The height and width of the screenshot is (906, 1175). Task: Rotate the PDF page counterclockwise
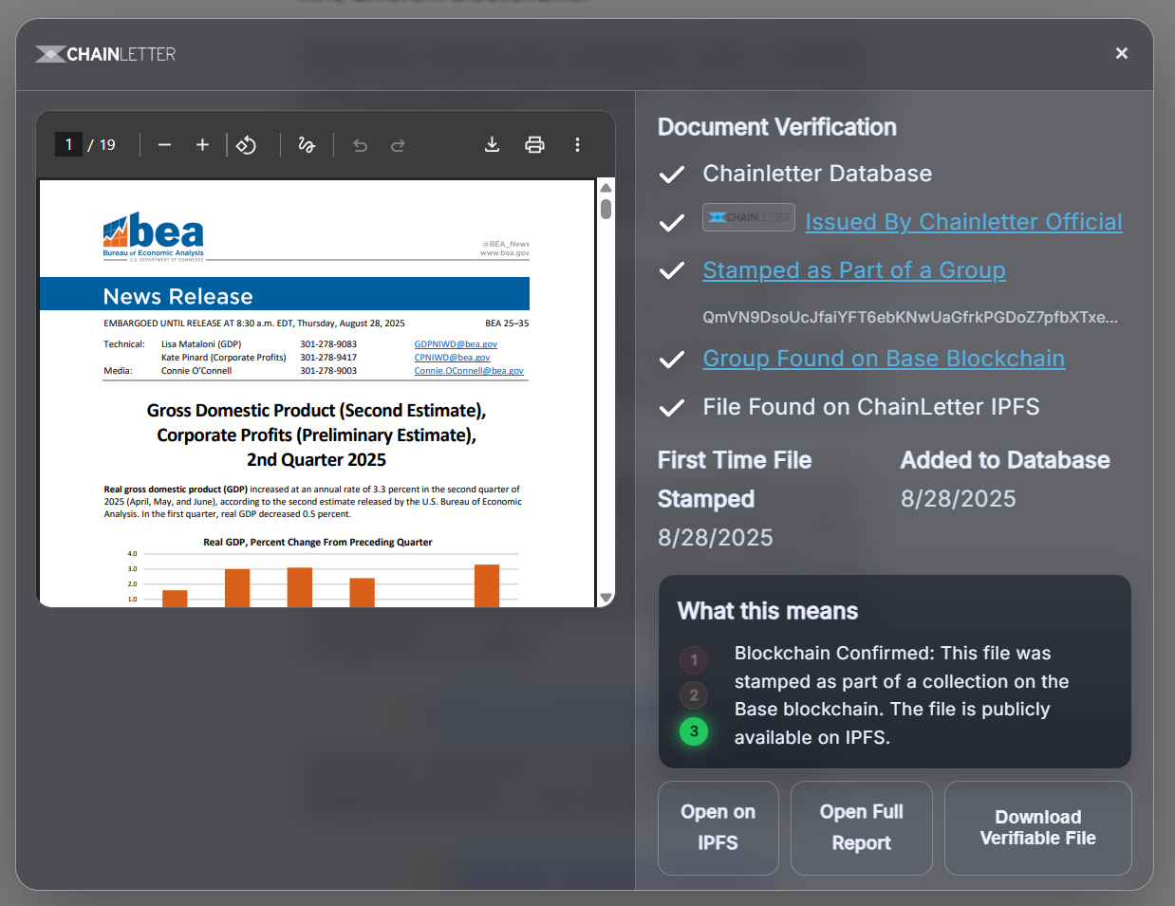(x=247, y=145)
